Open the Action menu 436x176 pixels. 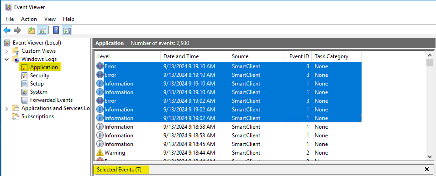29,19
